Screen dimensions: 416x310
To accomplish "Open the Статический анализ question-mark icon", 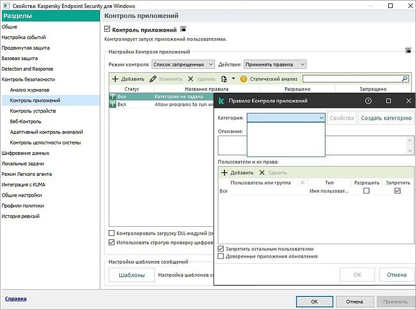I will (243, 79).
